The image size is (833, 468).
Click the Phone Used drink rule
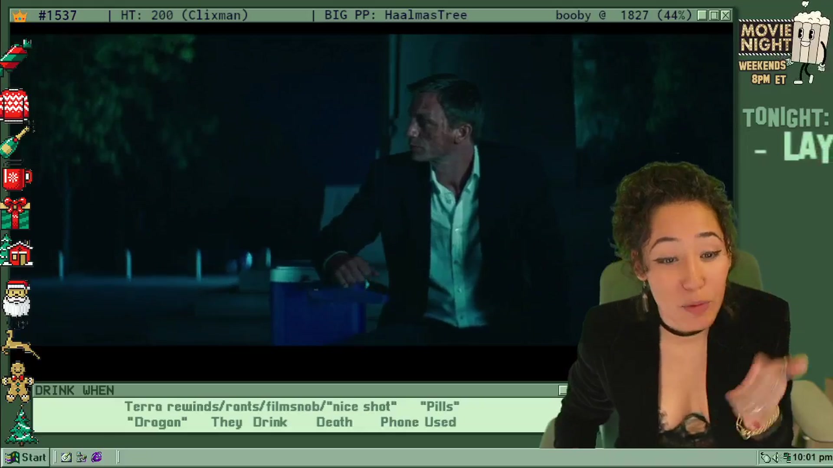click(x=418, y=422)
